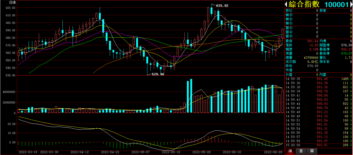The width and height of the screenshot is (353, 155).
Task: Select the 14:59:46 tick row
Action: tap(319, 108)
